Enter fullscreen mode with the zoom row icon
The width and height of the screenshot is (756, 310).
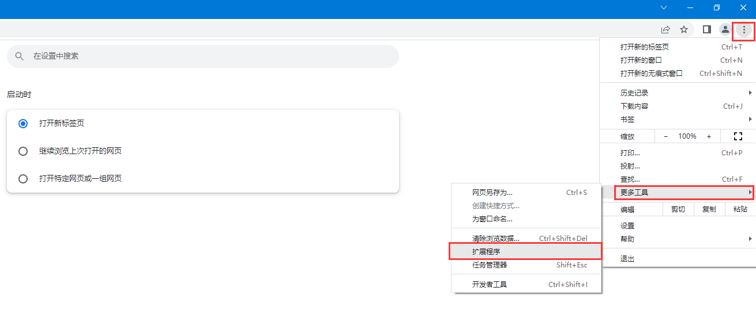pos(737,136)
